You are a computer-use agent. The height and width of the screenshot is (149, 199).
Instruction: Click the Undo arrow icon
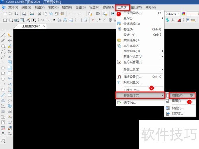71,14
